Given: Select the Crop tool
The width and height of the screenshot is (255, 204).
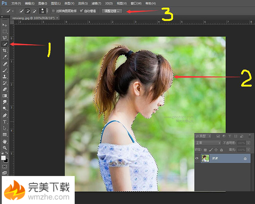Looking at the screenshot, I should point(5,51).
